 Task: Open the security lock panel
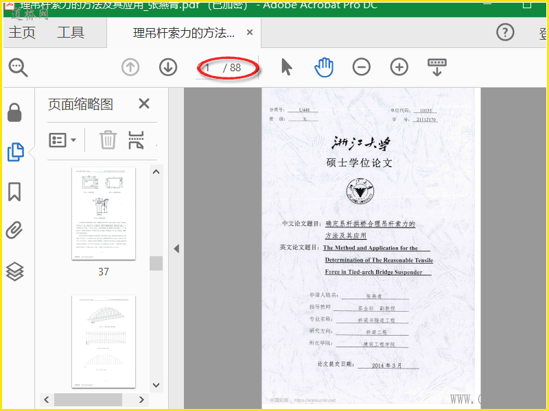pos(14,112)
